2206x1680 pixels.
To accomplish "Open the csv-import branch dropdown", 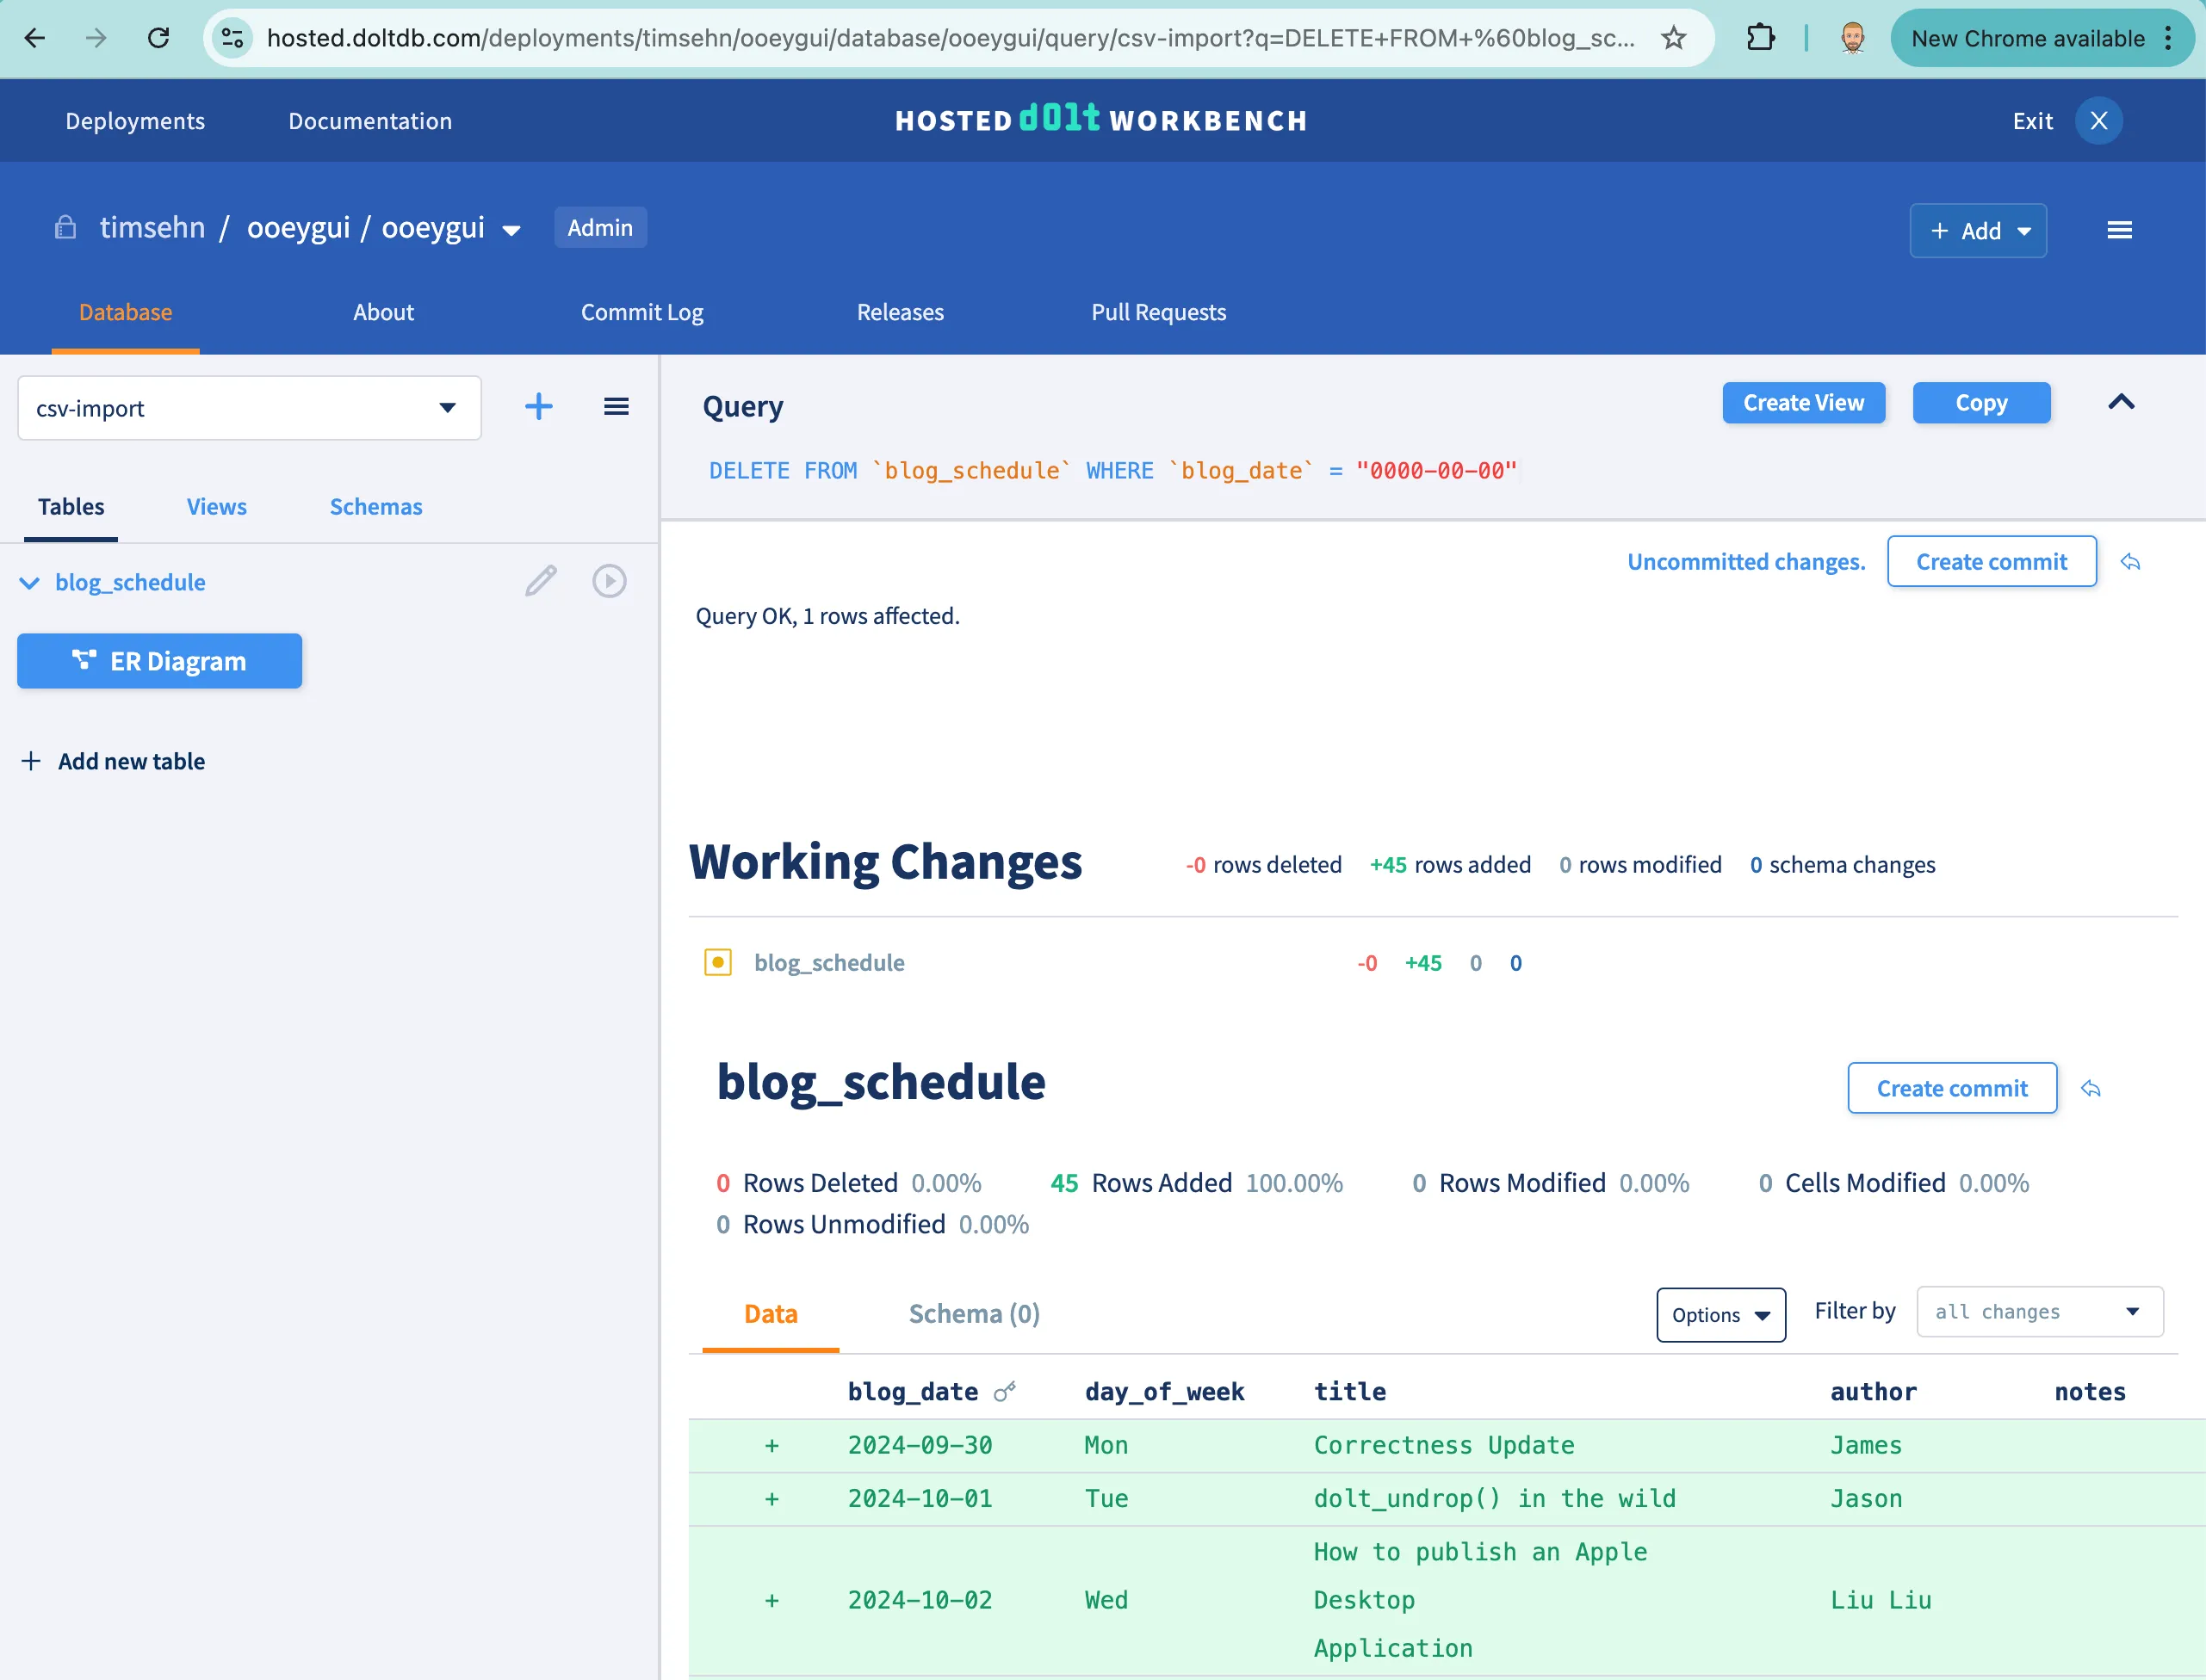I will point(249,408).
